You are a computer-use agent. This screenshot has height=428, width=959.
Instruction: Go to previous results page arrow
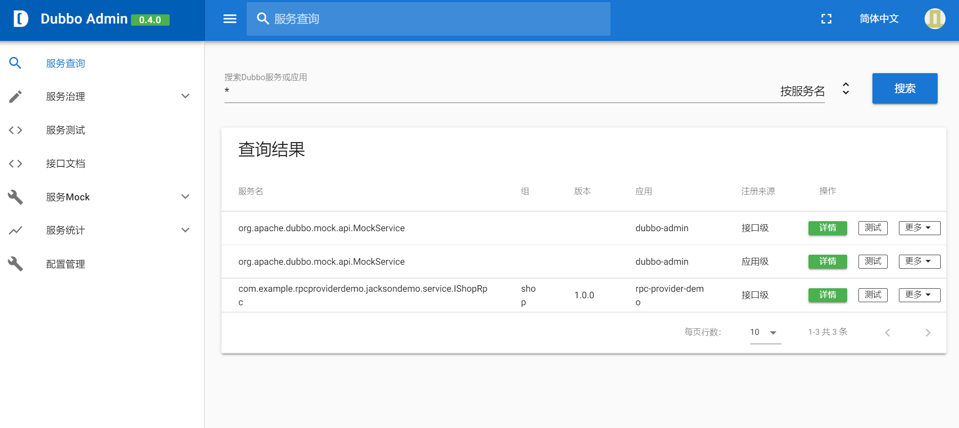[x=888, y=333]
